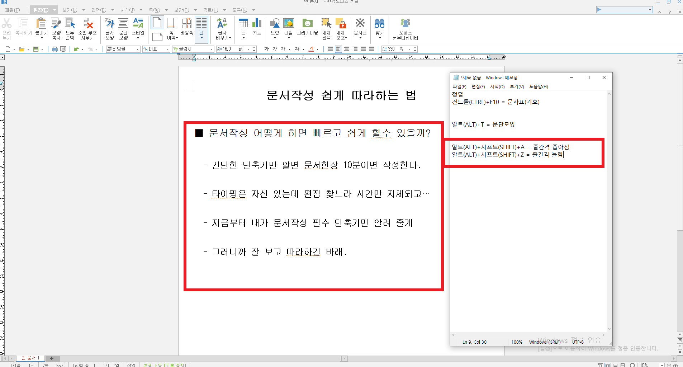Toggle Underline (밑줄 가) formatting
Viewport: 683px width, 367px height.
coord(283,49)
